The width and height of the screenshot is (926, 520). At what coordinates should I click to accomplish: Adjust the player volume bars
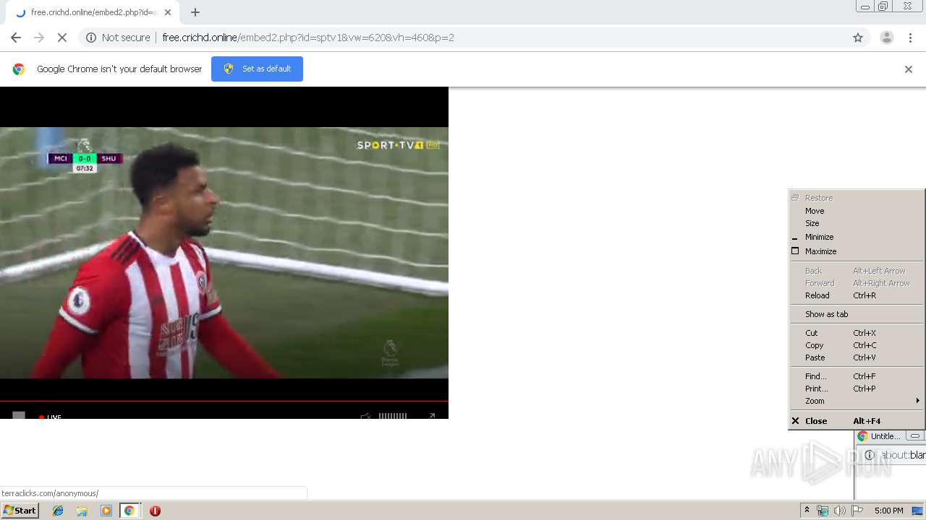coord(393,416)
